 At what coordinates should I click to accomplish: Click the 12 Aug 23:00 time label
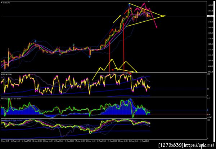[37, 141]
